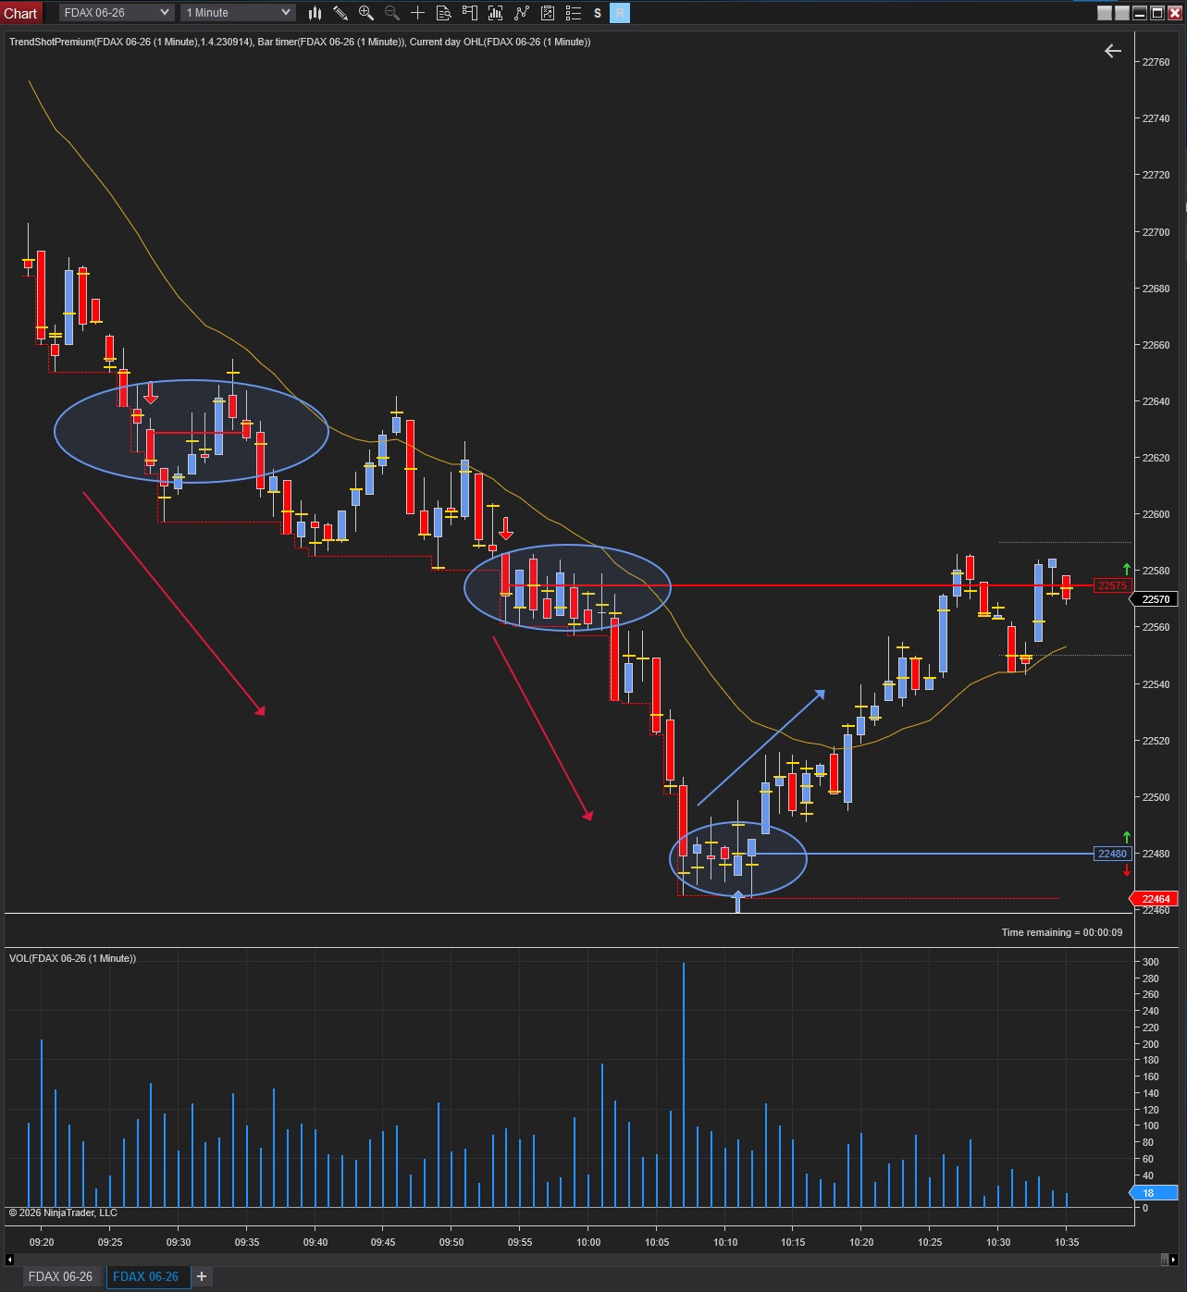Click the 10:00 time axis label
Viewport: 1187px width, 1292px height.
tap(588, 1242)
